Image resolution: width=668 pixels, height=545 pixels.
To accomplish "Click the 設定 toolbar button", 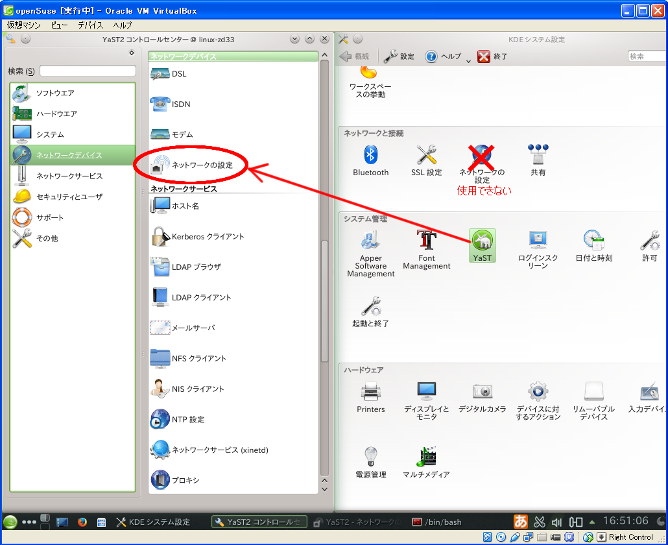I will coord(399,57).
